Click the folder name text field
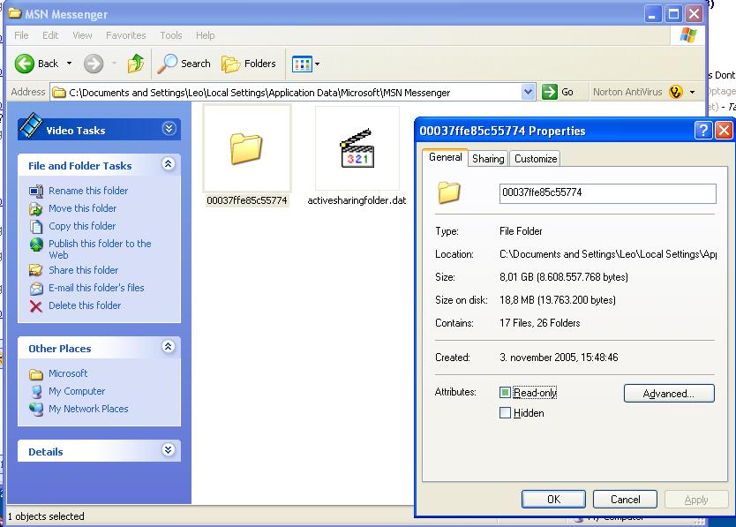 (x=607, y=192)
